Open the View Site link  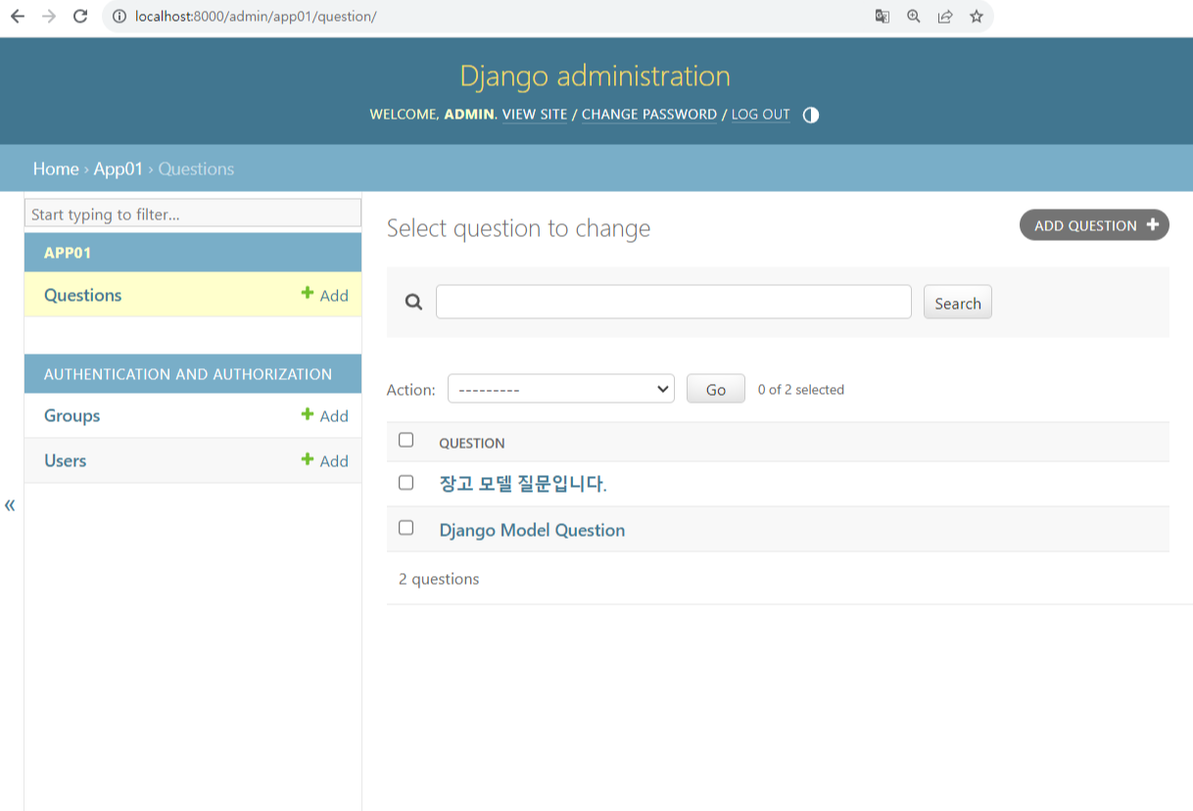click(535, 115)
